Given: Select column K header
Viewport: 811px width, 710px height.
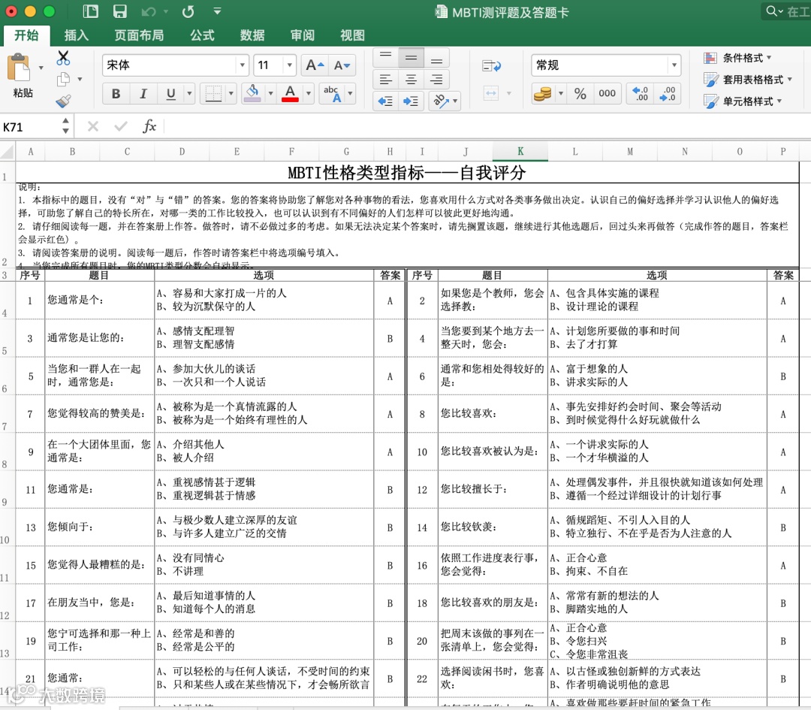Looking at the screenshot, I should (520, 151).
